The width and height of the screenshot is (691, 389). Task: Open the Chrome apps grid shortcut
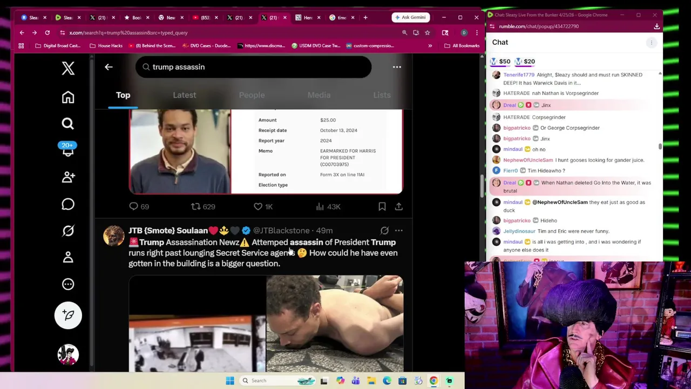(x=21, y=45)
